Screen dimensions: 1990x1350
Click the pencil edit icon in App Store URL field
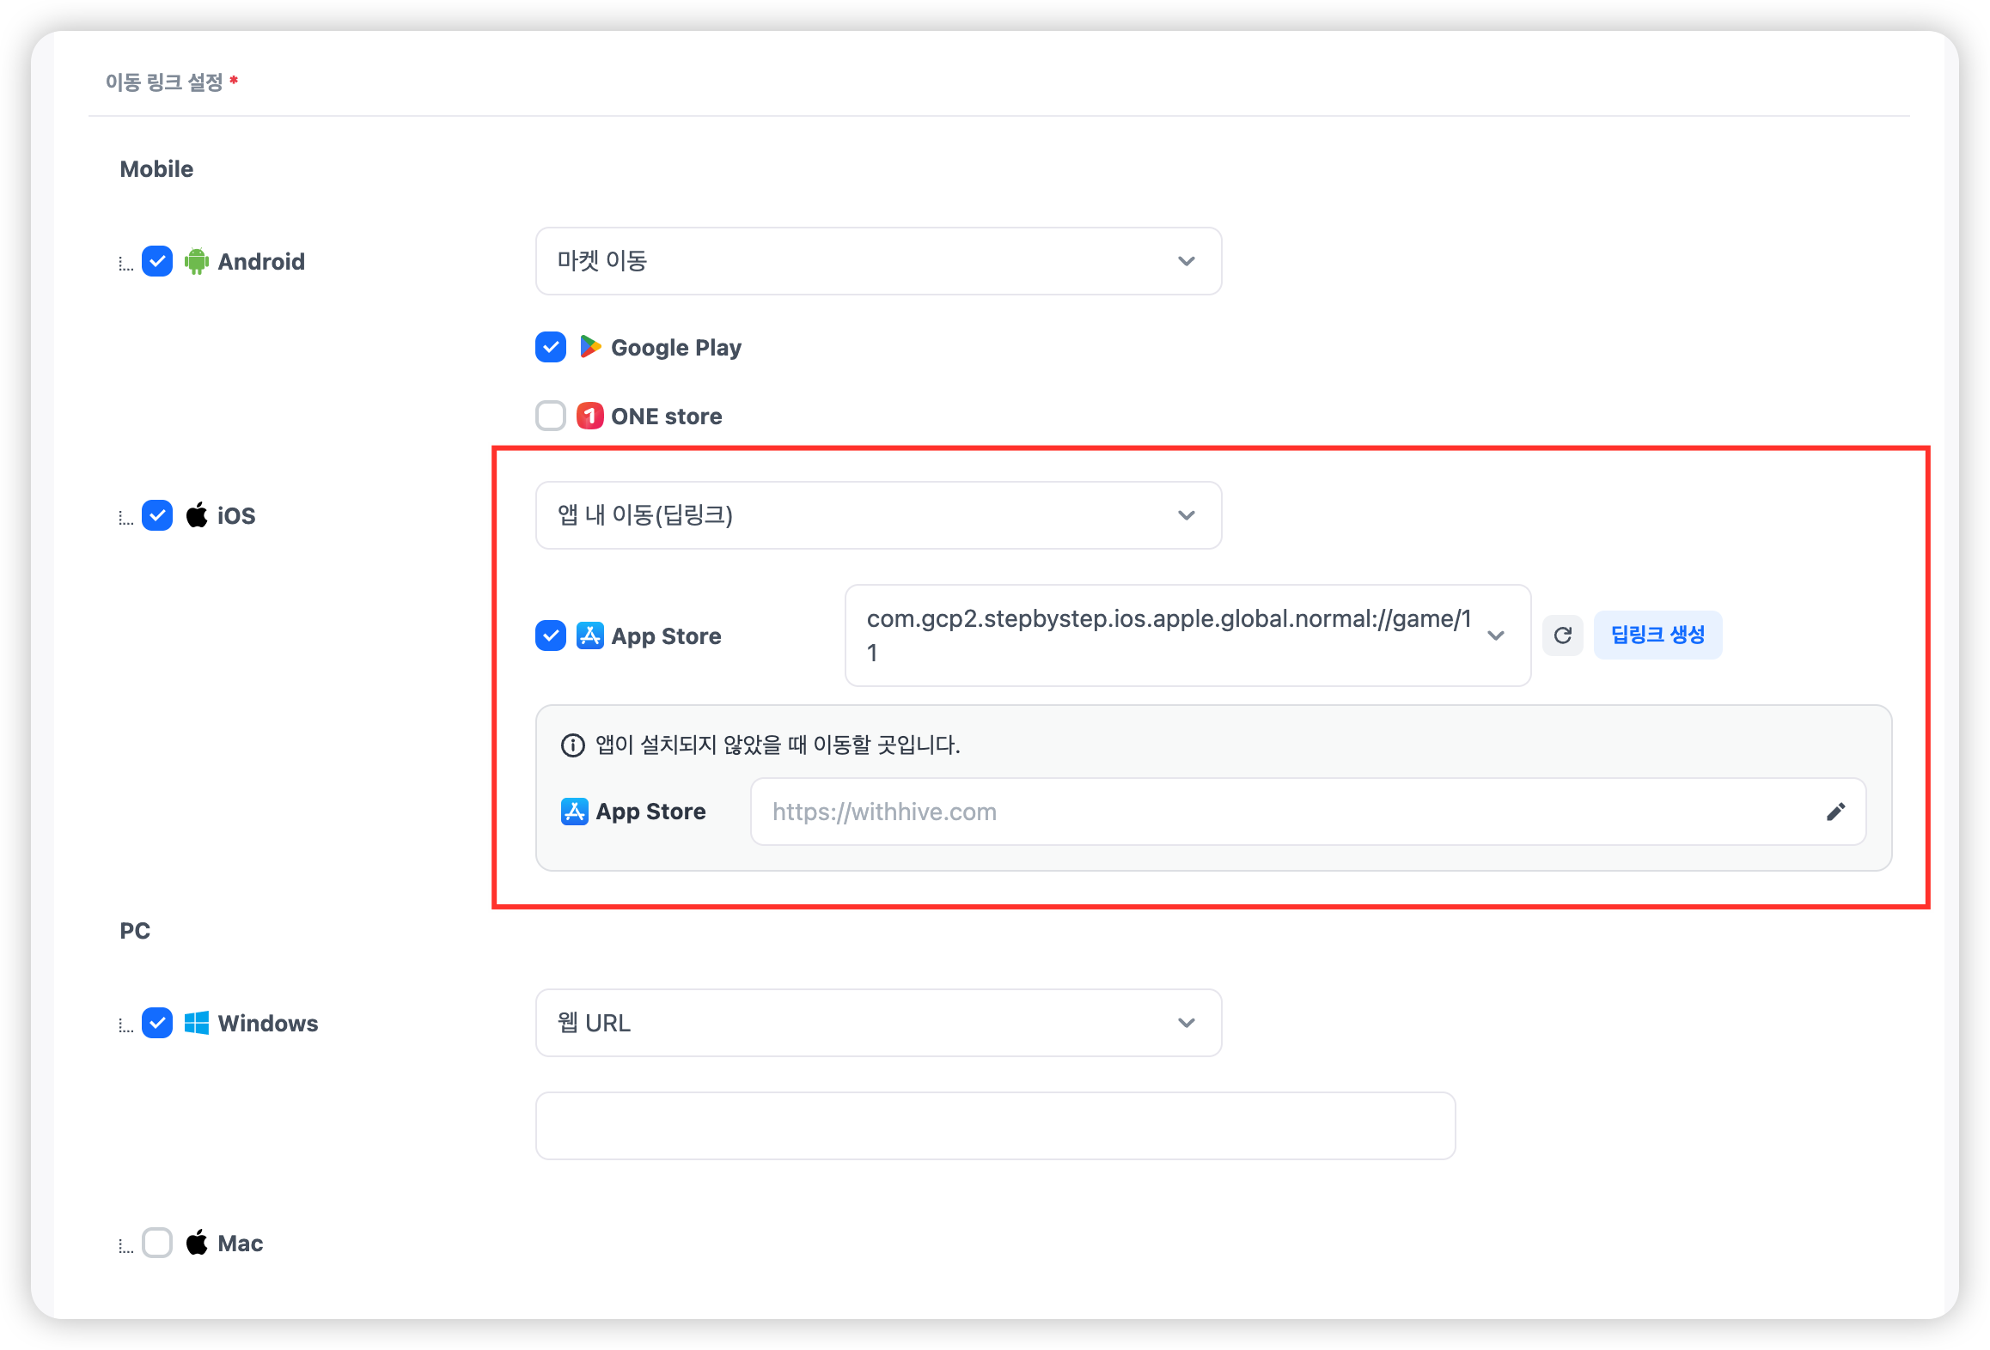(1835, 812)
